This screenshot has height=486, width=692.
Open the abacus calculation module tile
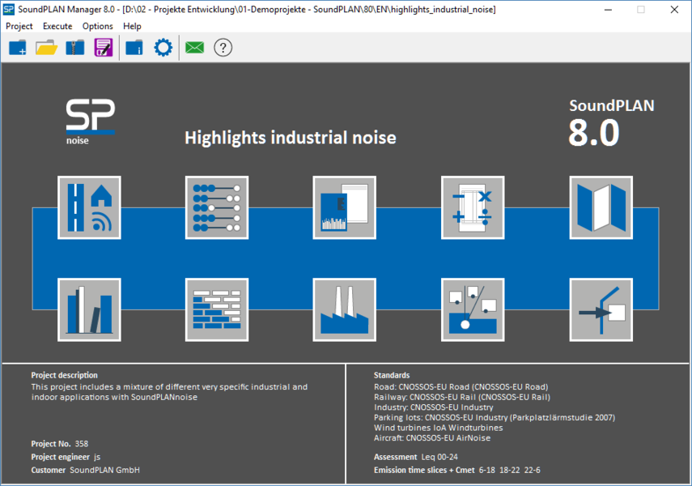click(x=217, y=207)
